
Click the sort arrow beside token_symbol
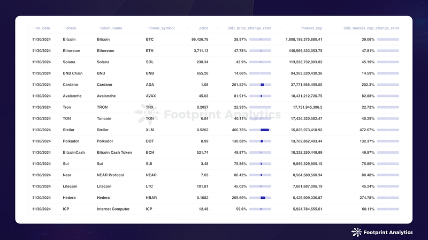click(x=147, y=28)
